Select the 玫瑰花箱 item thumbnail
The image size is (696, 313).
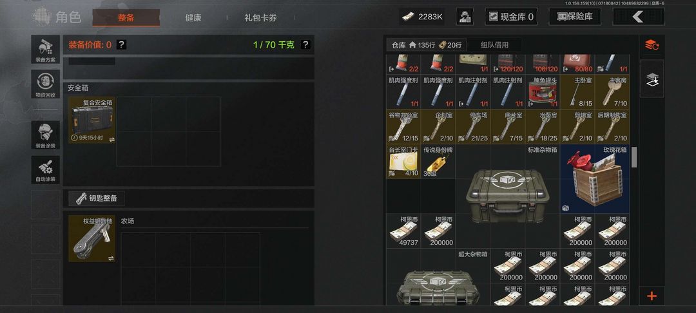tap(595, 179)
